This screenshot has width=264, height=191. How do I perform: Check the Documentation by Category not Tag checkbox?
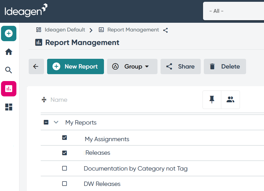click(x=65, y=168)
